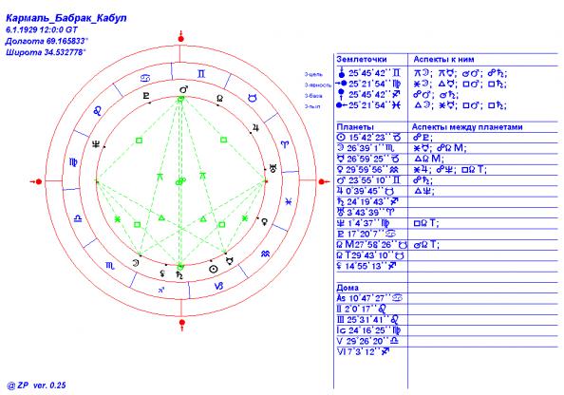Click the chart title Кармаль_Бабрак_Кабул

pos(66,18)
